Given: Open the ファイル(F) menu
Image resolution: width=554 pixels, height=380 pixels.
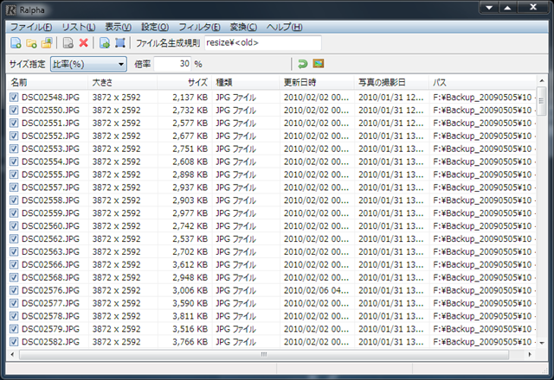Looking at the screenshot, I should click(x=31, y=27).
